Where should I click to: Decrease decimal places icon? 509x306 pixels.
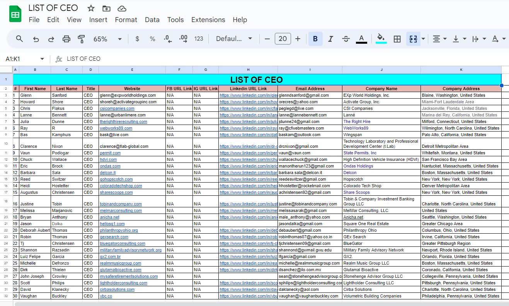(x=168, y=39)
